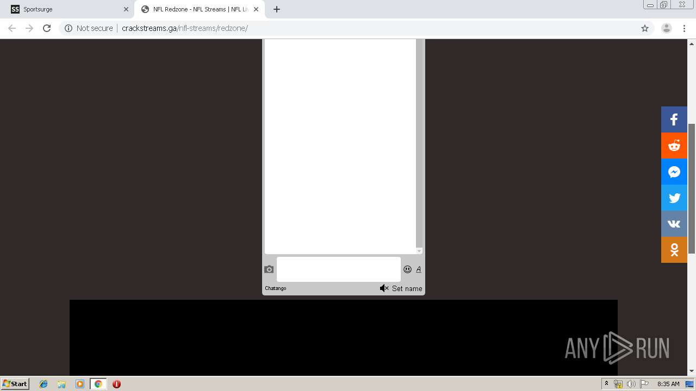The height and width of the screenshot is (391, 696).
Task: Open the volume control in tray
Action: [x=631, y=384]
